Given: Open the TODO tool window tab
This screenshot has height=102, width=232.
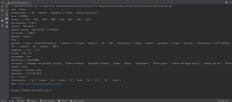Looking at the screenshot, I should click(21, 101).
